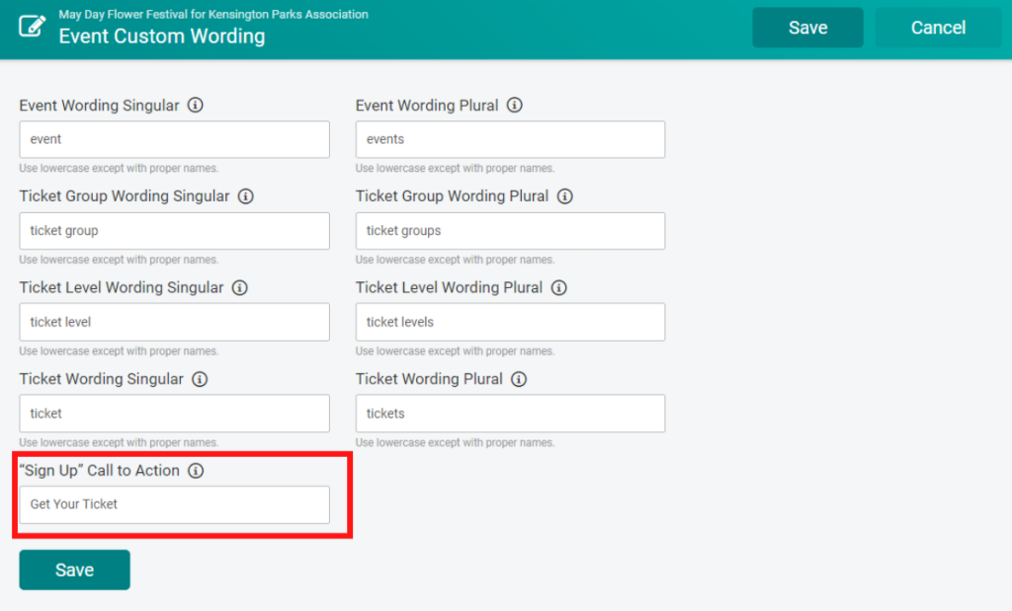View info for Ticket Level Wording Plural
The height and width of the screenshot is (611, 1012).
click(559, 288)
